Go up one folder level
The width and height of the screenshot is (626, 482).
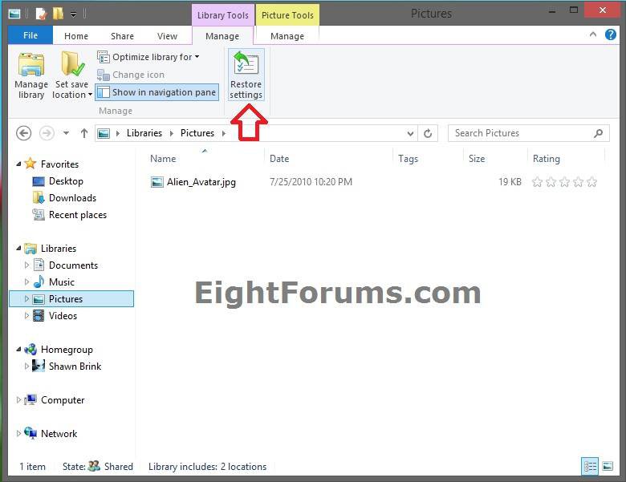click(x=84, y=133)
